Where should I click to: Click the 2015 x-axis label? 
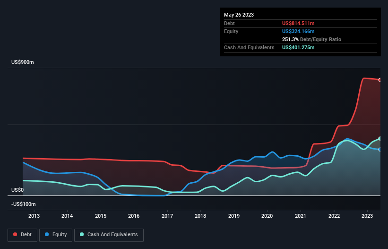(x=101, y=216)
